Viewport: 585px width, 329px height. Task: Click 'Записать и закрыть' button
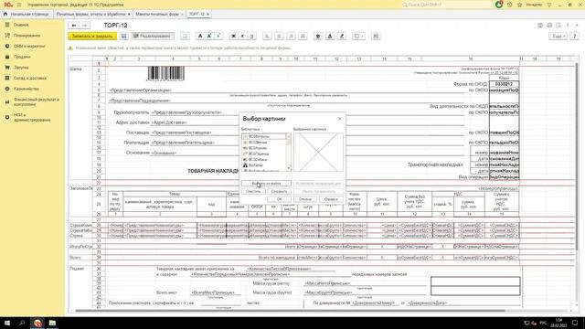(92, 37)
